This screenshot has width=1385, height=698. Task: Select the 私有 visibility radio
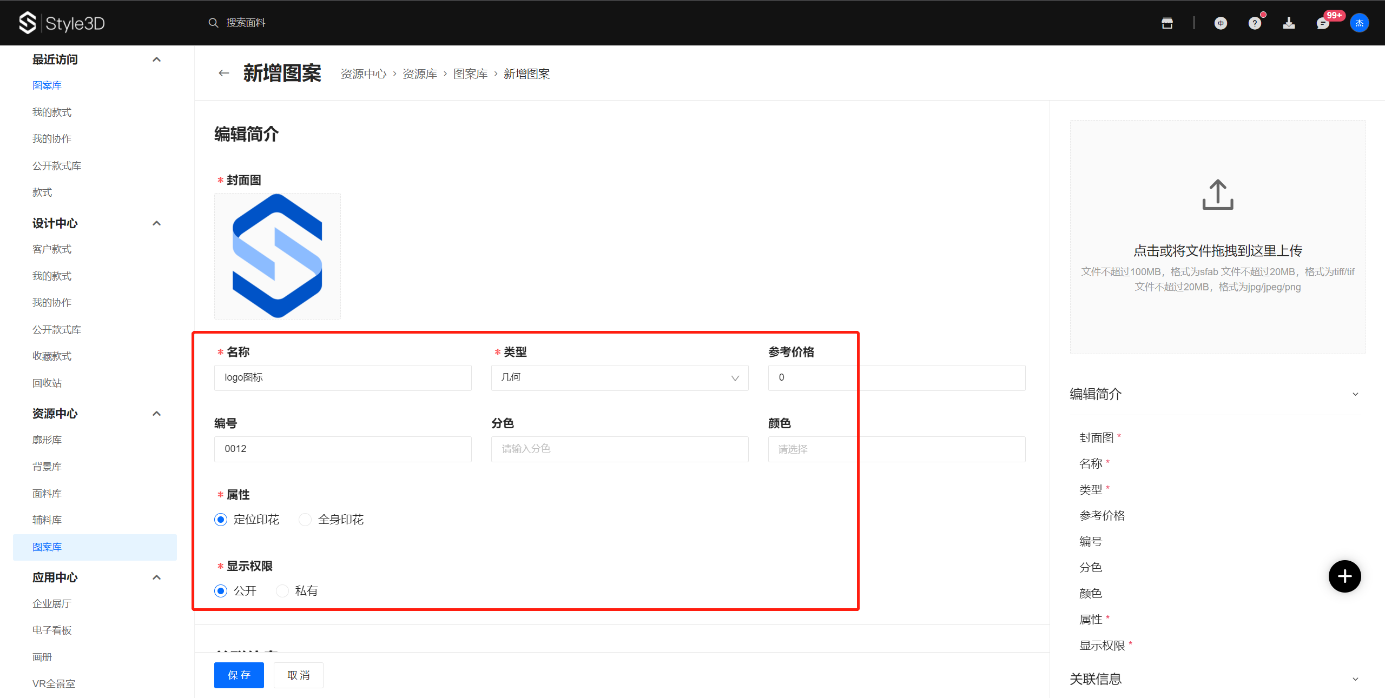(282, 591)
